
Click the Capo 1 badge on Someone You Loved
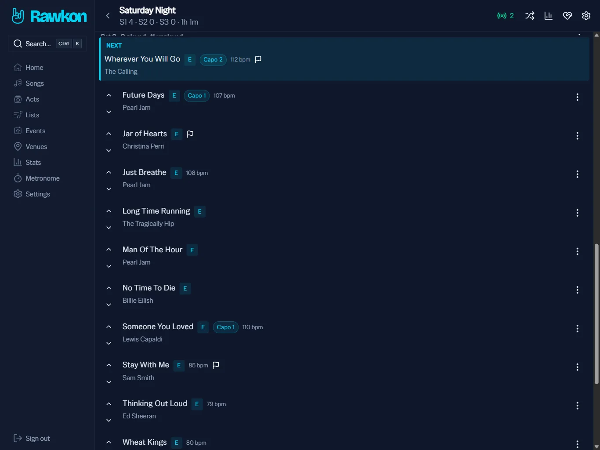[226, 327]
